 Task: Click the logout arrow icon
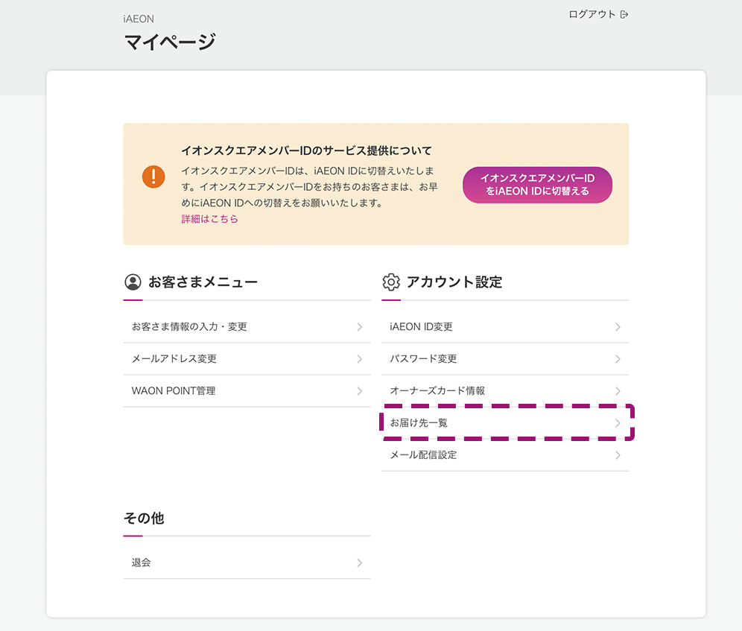click(x=624, y=15)
